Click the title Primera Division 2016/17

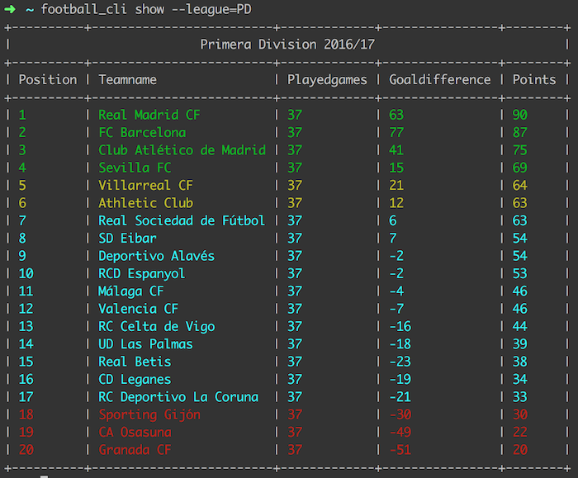[287, 45]
